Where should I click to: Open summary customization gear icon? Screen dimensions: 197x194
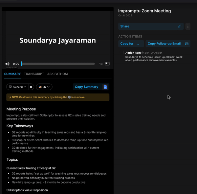pyautogui.click(x=31, y=87)
